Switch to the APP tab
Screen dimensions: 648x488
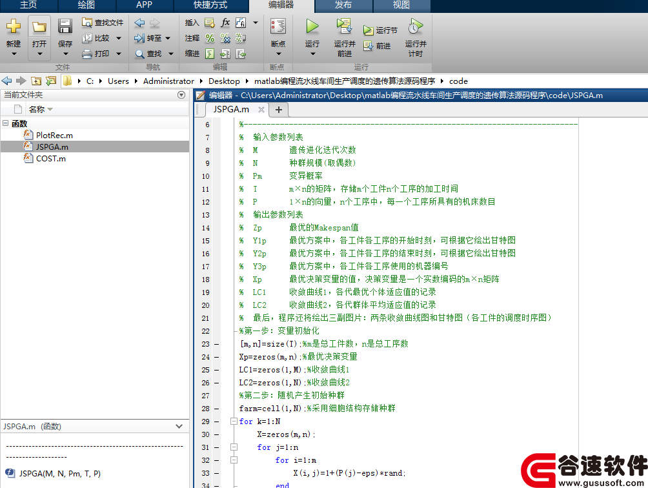coord(144,5)
